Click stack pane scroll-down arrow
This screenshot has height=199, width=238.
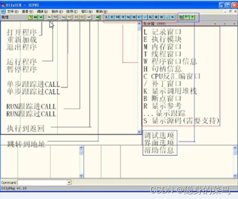tap(235, 176)
